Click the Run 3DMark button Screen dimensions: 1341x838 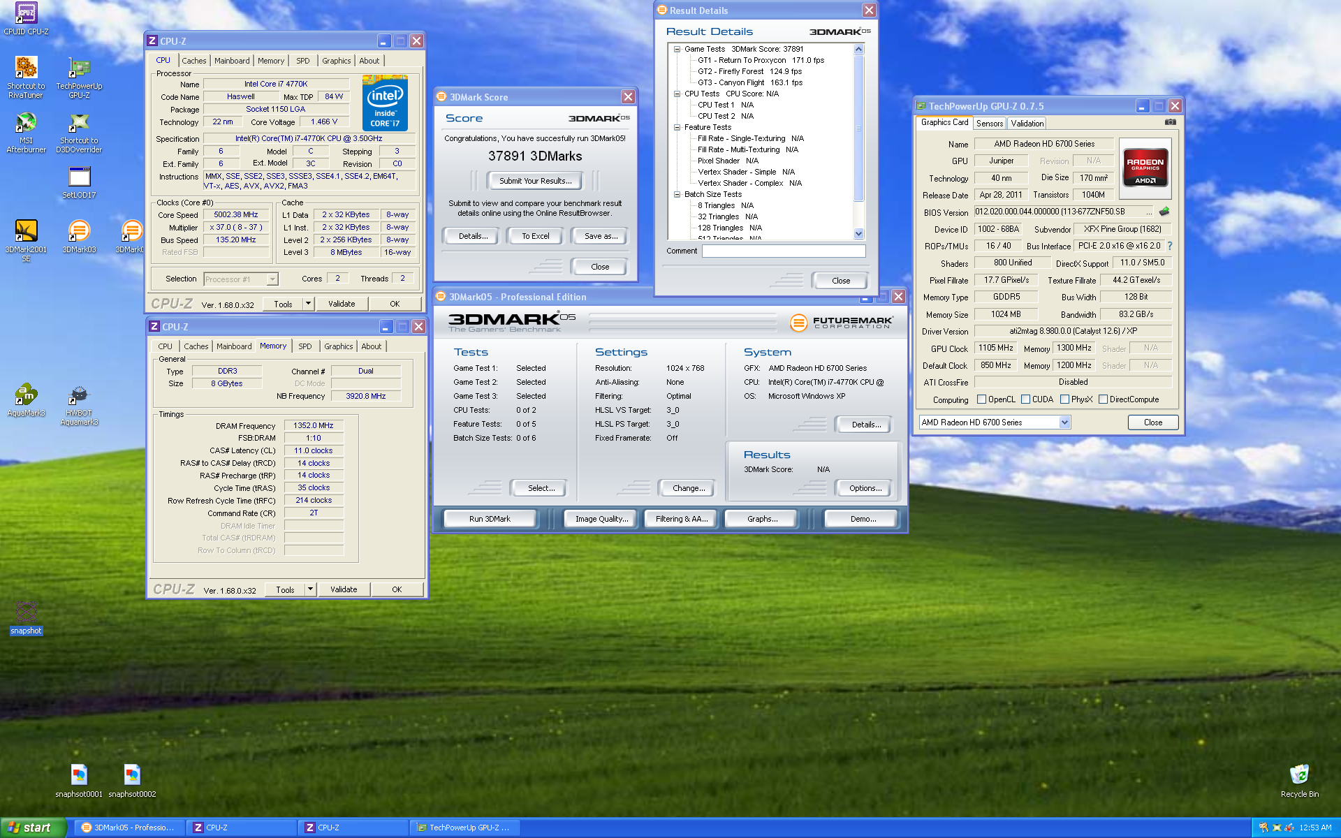(490, 519)
